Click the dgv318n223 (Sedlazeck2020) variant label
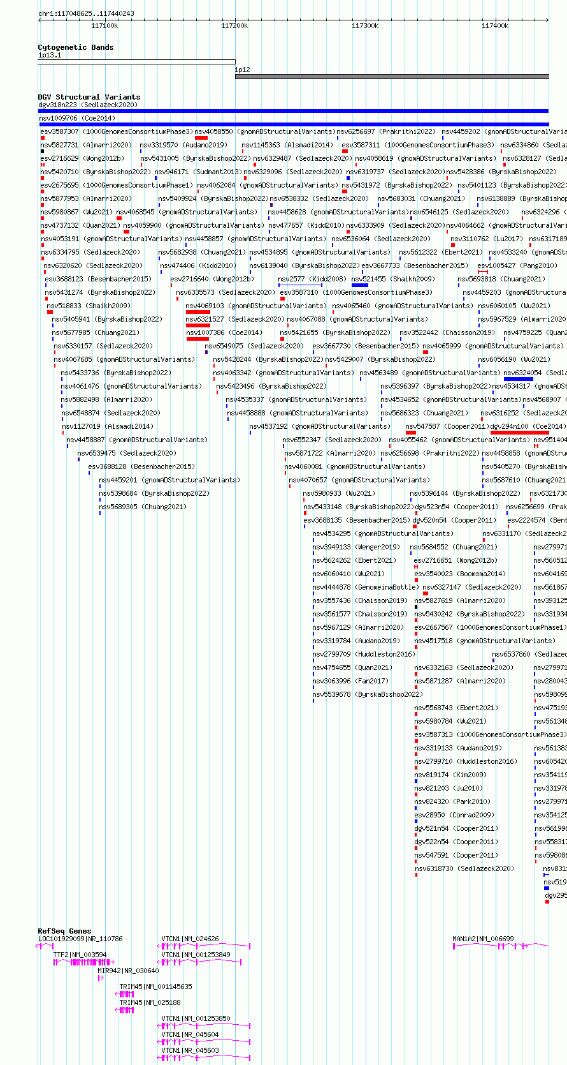Screen dimensions: 567x1065 click(x=87, y=105)
